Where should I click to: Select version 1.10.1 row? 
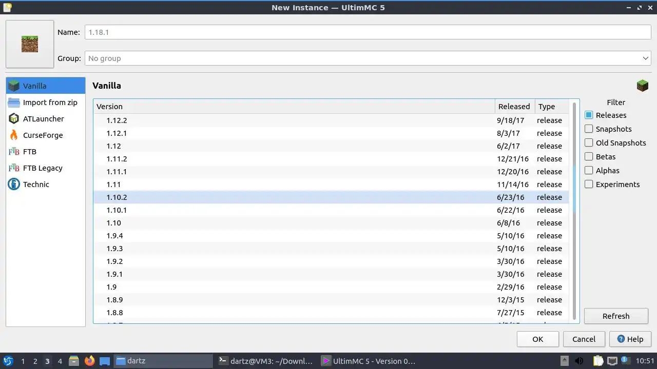coord(331,210)
